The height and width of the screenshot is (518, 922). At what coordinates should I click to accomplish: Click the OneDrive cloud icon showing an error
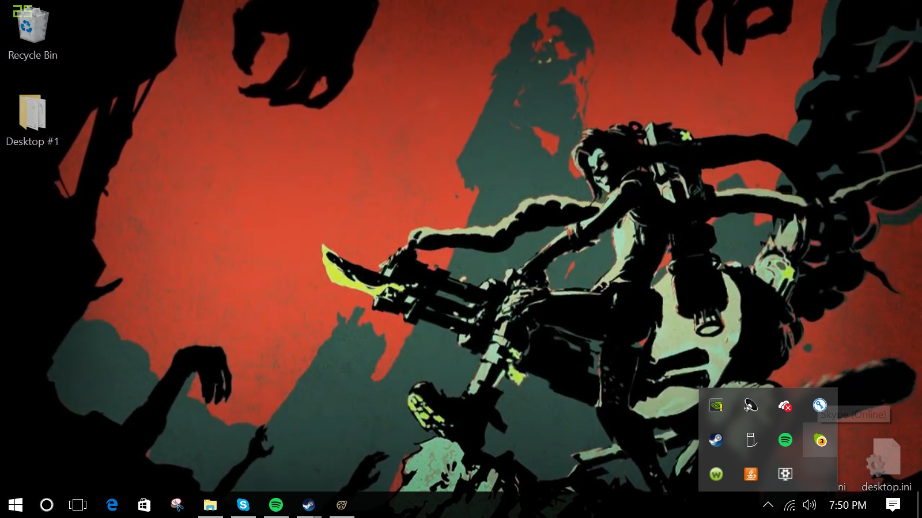[785, 406]
